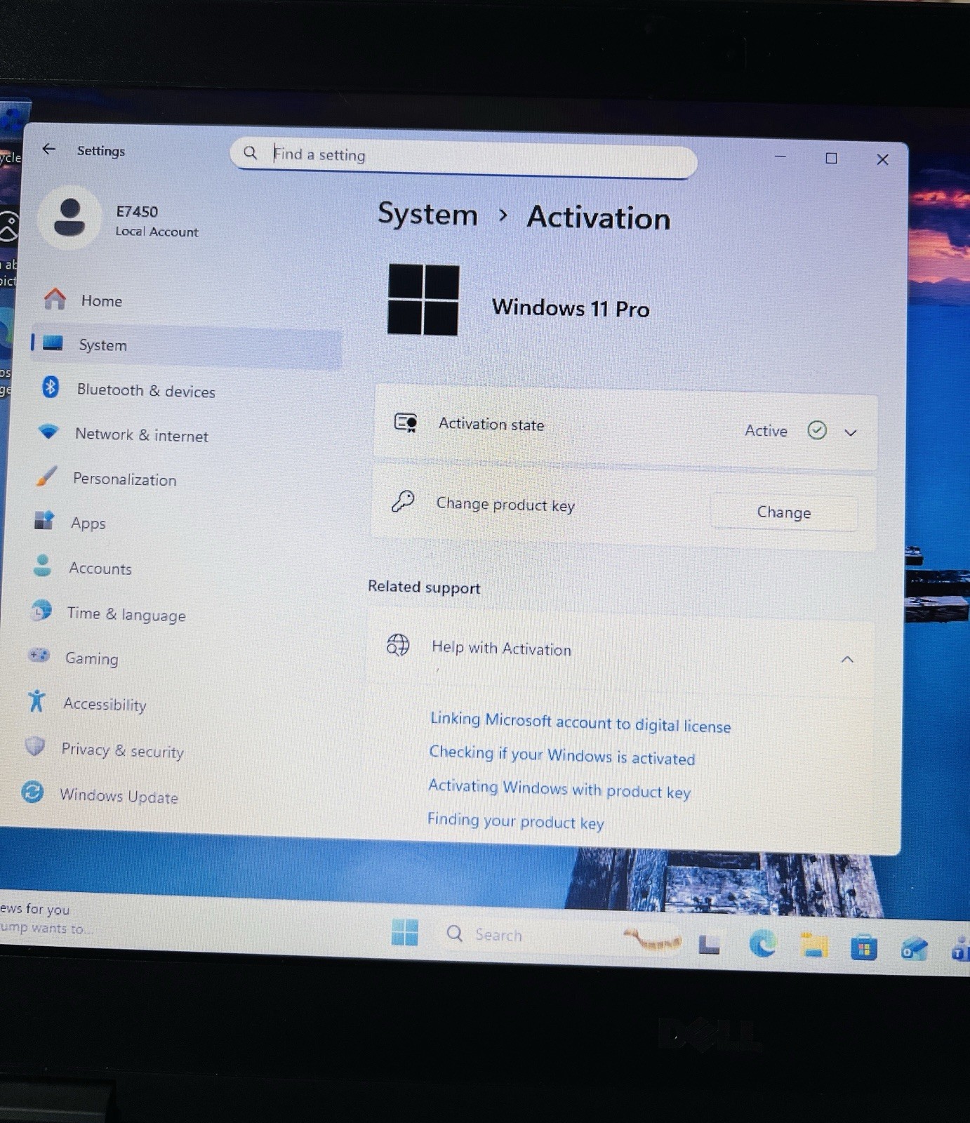The image size is (970, 1123).
Task: Click the Time & language globe clock icon
Action: [41, 610]
